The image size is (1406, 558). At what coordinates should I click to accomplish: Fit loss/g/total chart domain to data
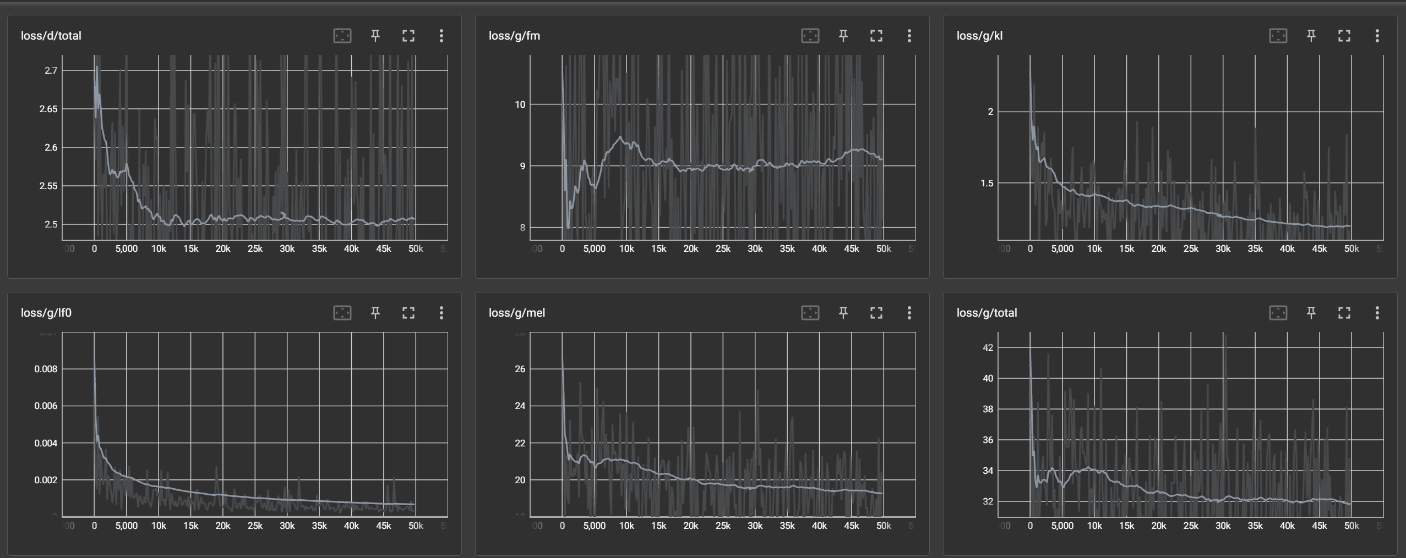point(1278,313)
